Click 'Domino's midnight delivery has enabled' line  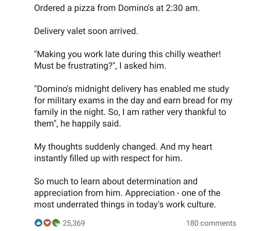point(131,89)
